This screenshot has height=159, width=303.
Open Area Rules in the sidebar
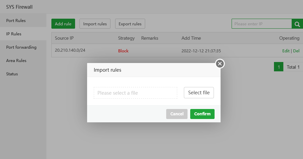coord(16,61)
